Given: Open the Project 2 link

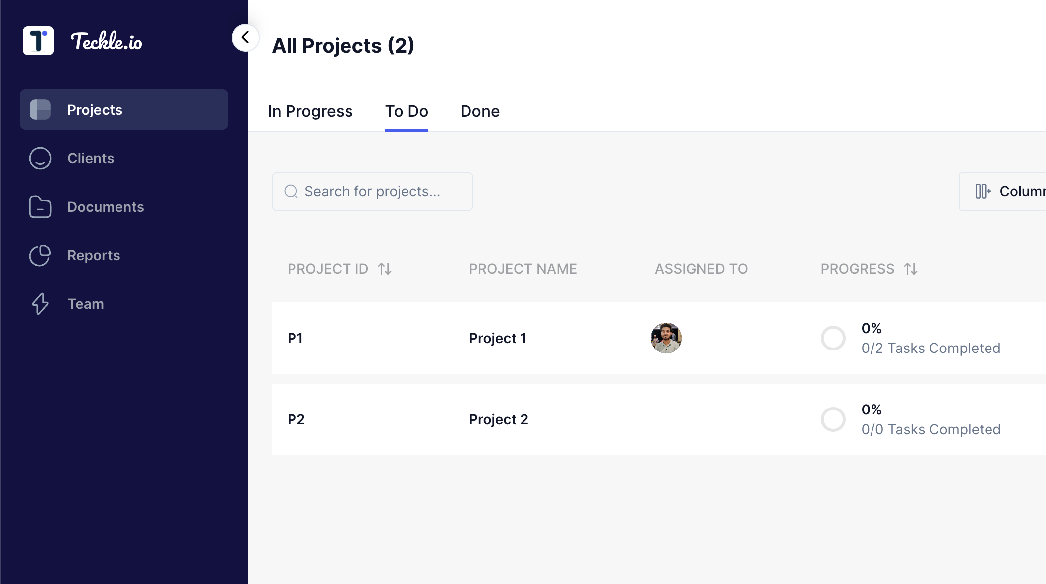Looking at the screenshot, I should tap(498, 419).
